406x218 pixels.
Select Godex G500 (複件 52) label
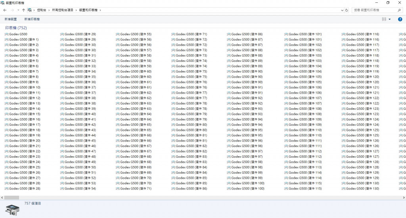(80, 178)
